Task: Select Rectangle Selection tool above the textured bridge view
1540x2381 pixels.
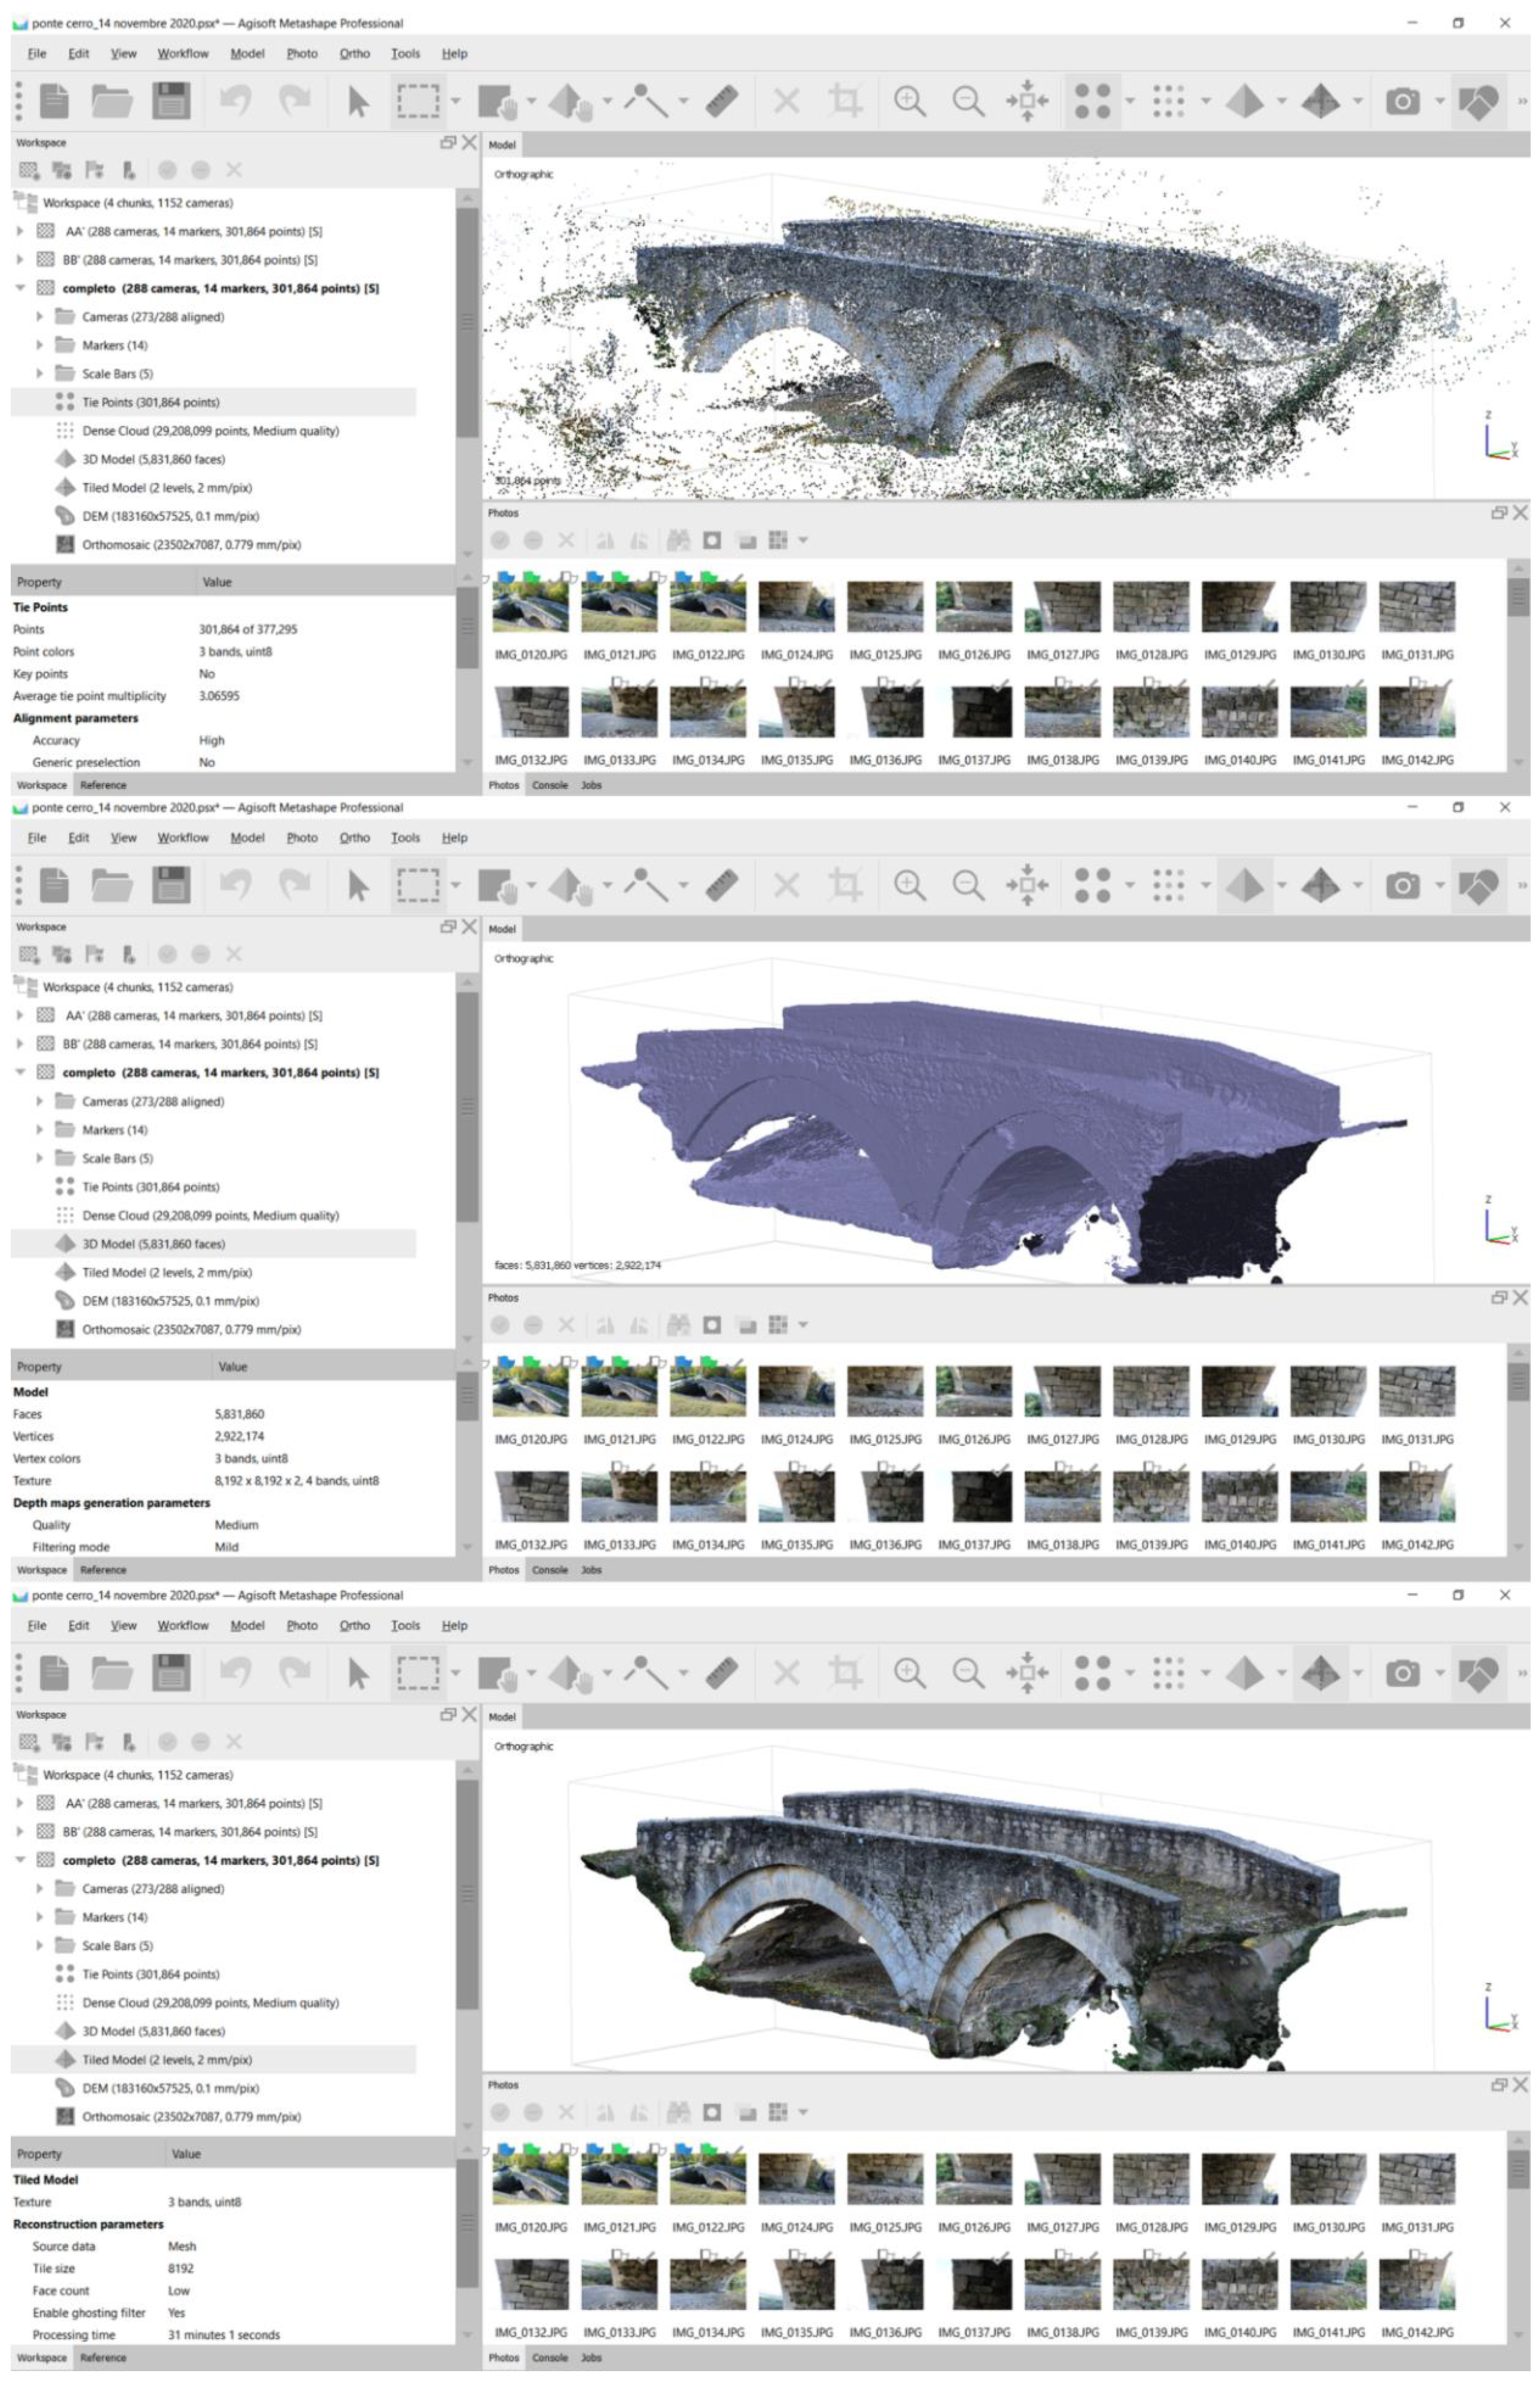Action: (418, 1673)
